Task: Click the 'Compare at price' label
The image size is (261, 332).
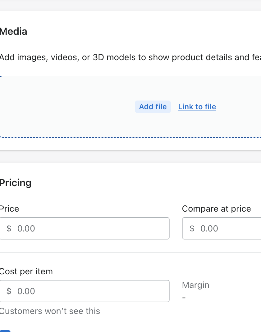Action: coord(217,209)
